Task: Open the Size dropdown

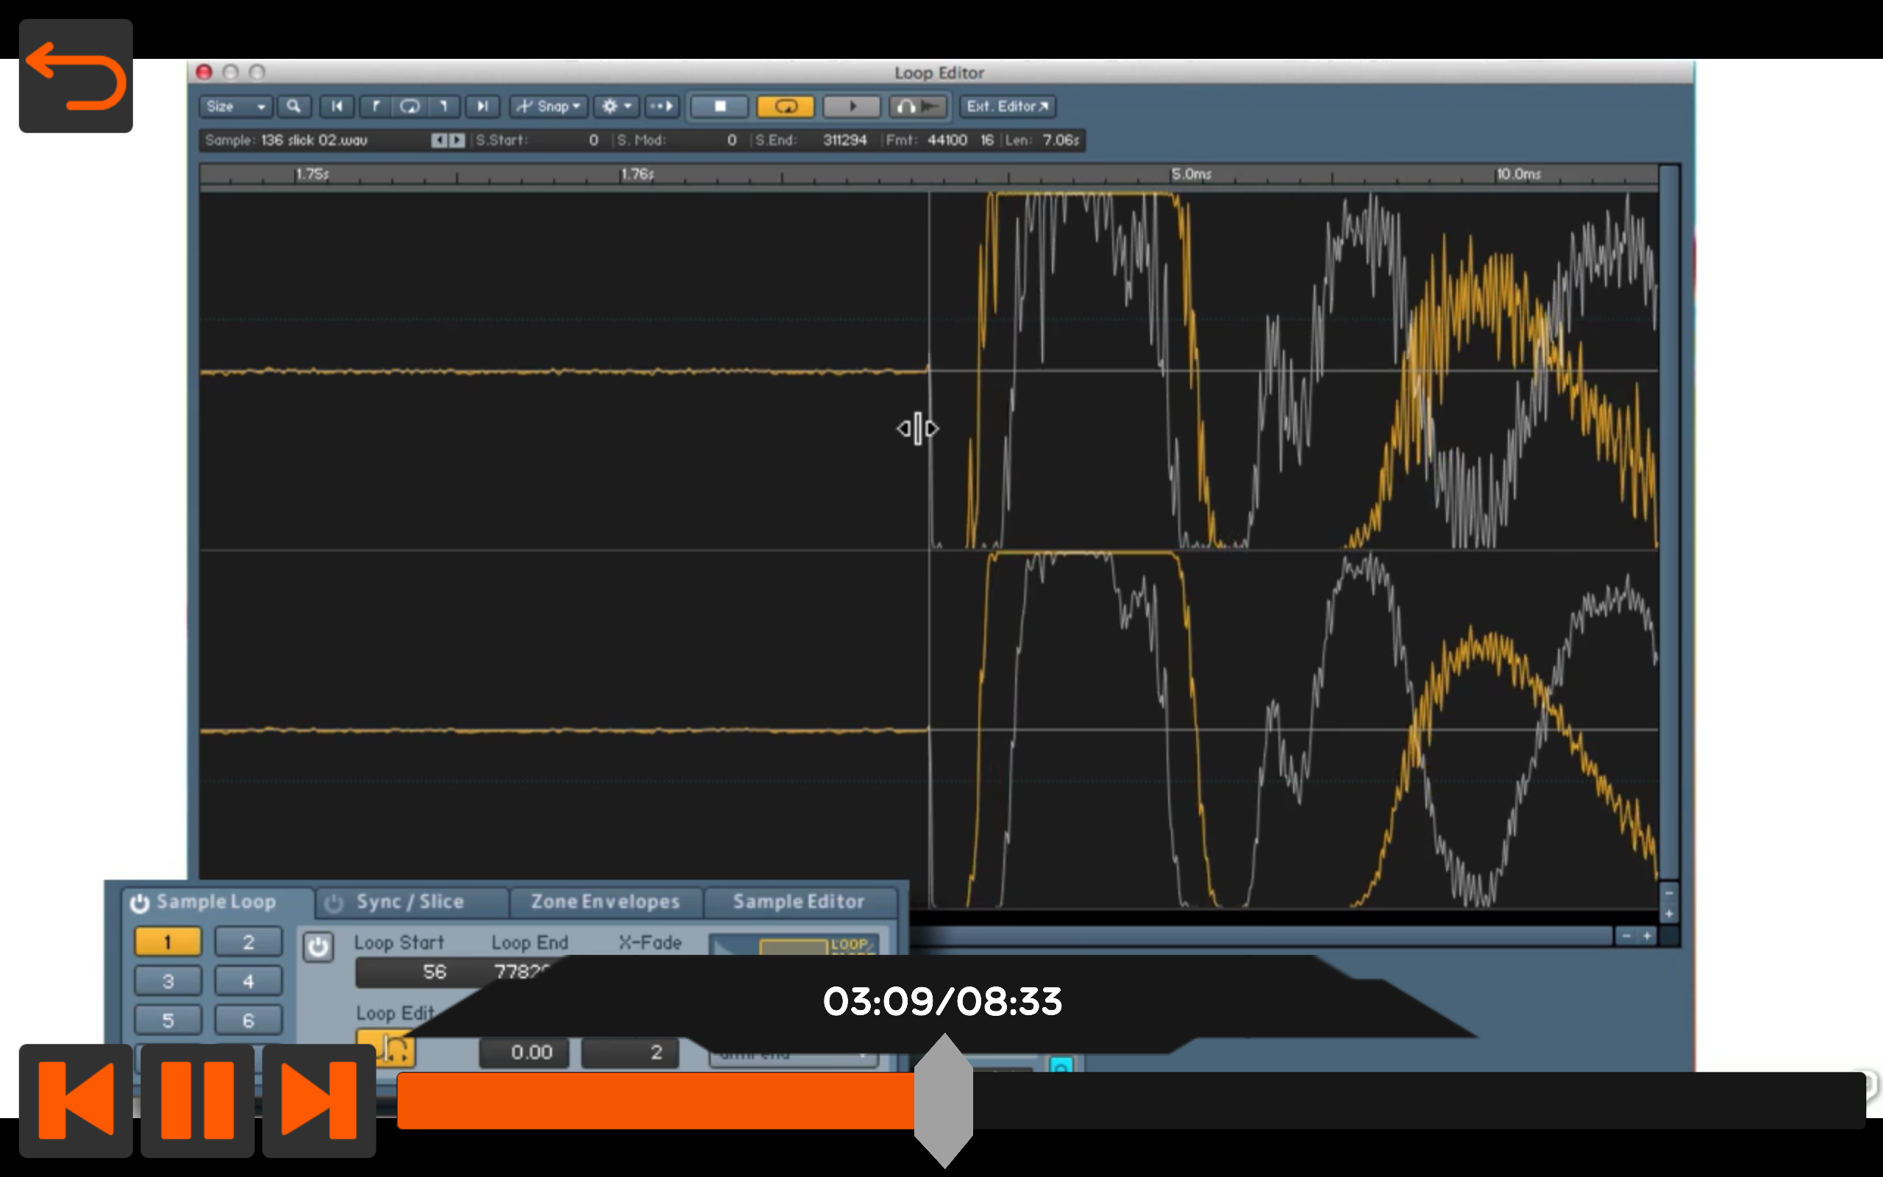Action: 236,107
